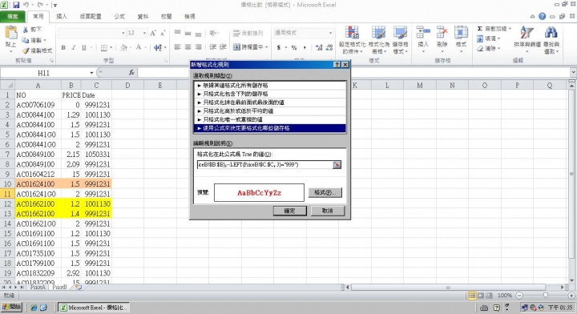Apply comma style format
The width and height of the screenshot is (577, 314).
(305, 47)
